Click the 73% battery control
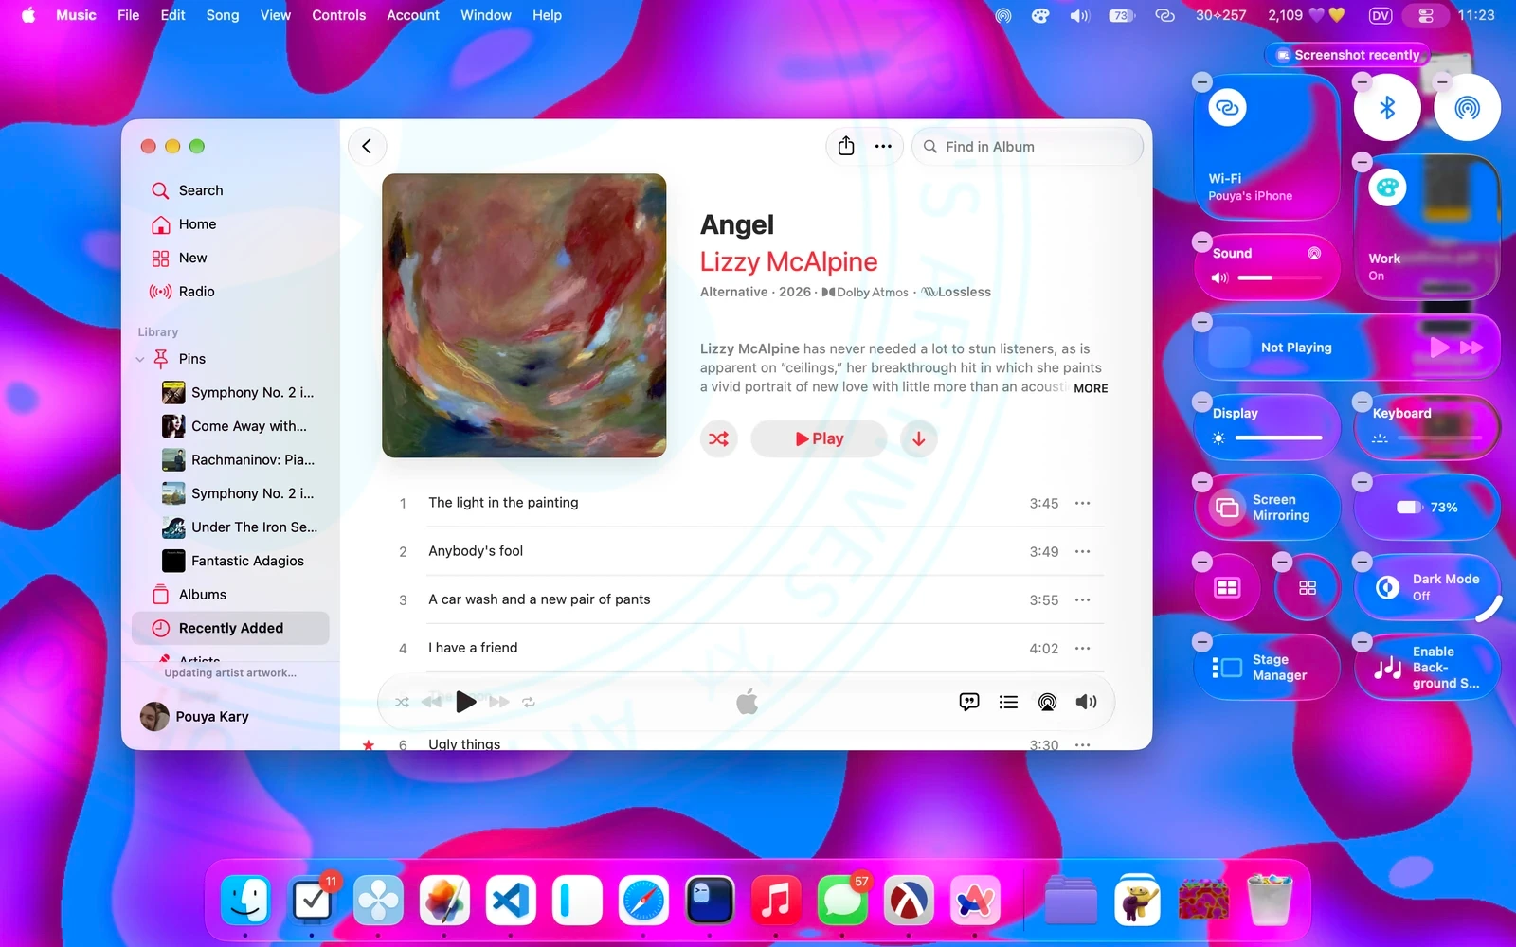Image resolution: width=1516 pixels, height=947 pixels. (x=1427, y=508)
